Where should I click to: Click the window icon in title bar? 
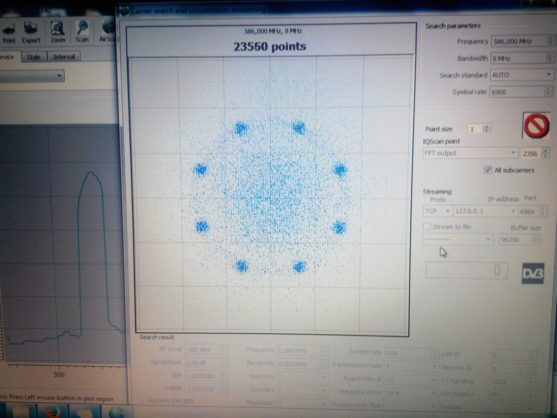124,11
